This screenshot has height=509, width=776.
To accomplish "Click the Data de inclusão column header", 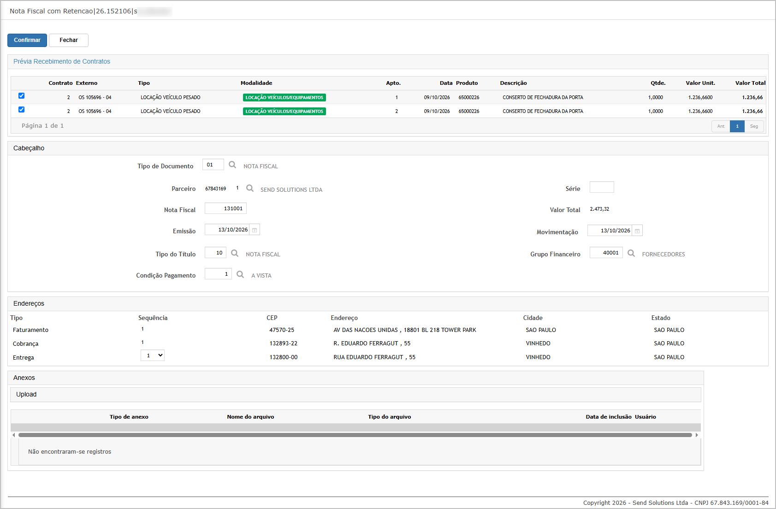I will (x=609, y=417).
